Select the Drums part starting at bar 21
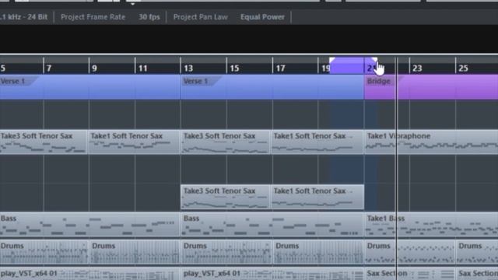Image resolution: width=498 pixels, height=280 pixels. tap(410, 252)
